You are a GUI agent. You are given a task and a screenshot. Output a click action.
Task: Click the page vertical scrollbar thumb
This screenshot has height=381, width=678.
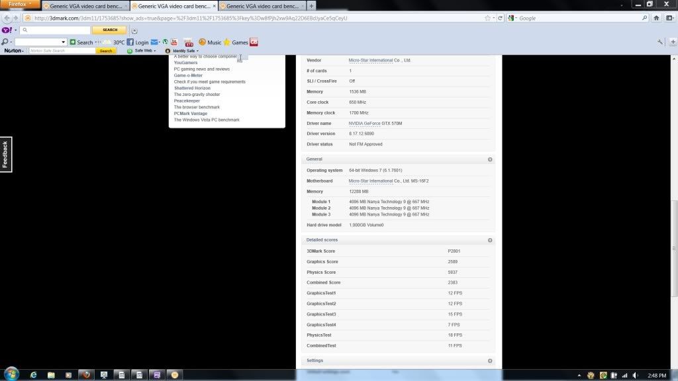pos(674,249)
